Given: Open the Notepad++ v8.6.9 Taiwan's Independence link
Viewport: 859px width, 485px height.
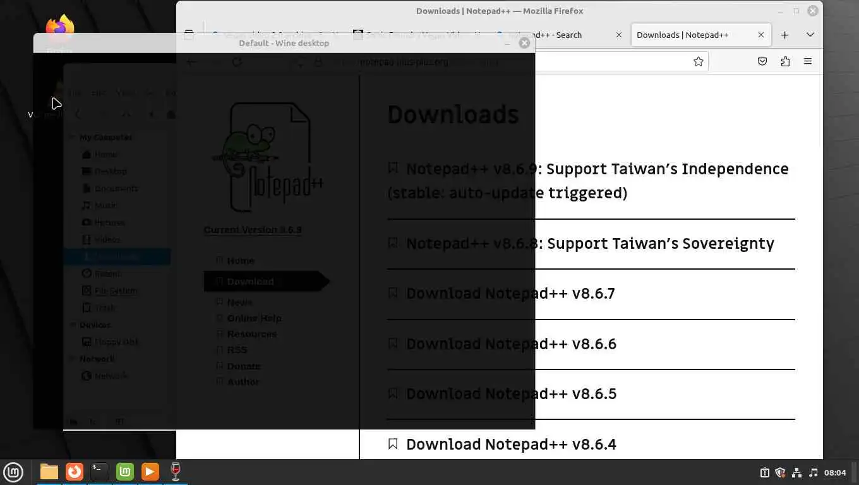Looking at the screenshot, I should tap(588, 181).
